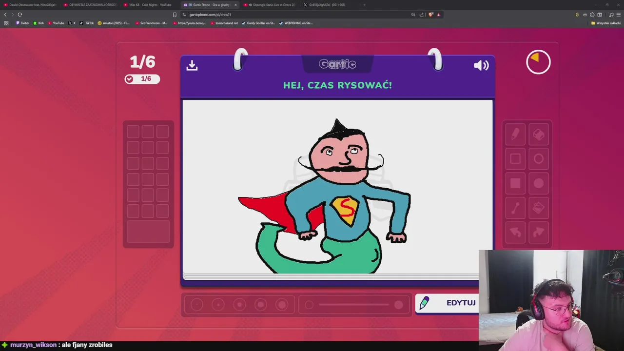Screen dimensions: 624x351
Task: Select the filled rectangle tool
Action: (x=515, y=183)
